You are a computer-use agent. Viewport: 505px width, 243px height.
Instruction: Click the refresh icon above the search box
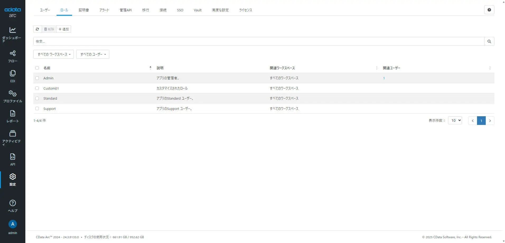point(38,29)
